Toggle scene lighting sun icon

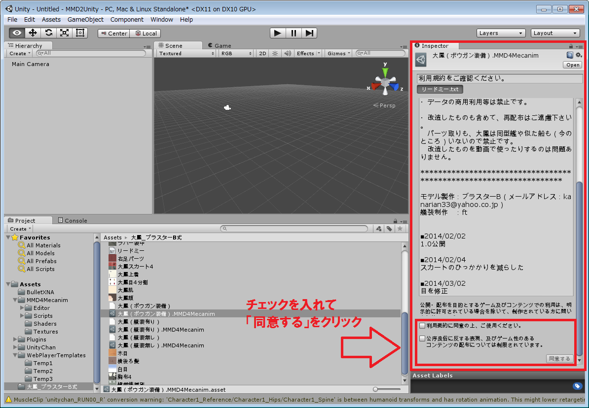point(275,53)
